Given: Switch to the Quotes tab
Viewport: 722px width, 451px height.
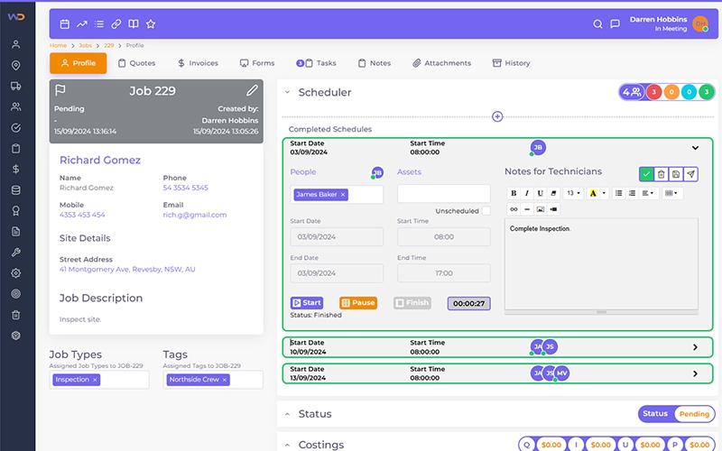Looking at the screenshot, I should click(x=137, y=63).
